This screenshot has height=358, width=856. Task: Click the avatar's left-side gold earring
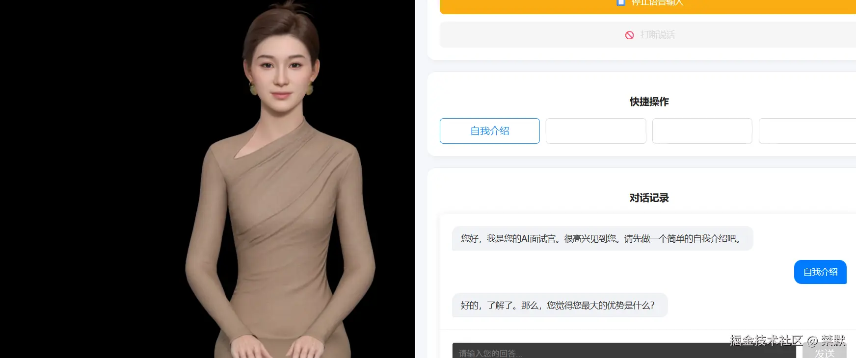coord(253,89)
